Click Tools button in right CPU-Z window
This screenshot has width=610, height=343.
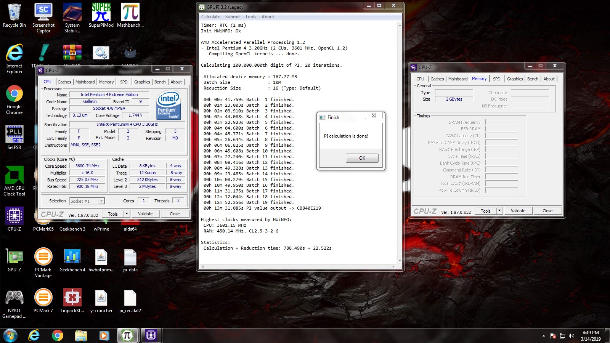[486, 211]
